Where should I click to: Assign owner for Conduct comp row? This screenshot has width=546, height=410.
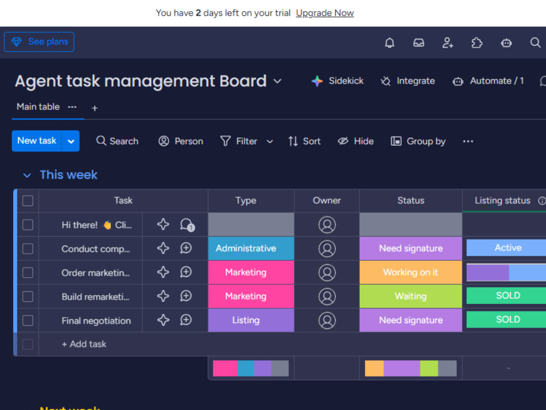click(327, 249)
